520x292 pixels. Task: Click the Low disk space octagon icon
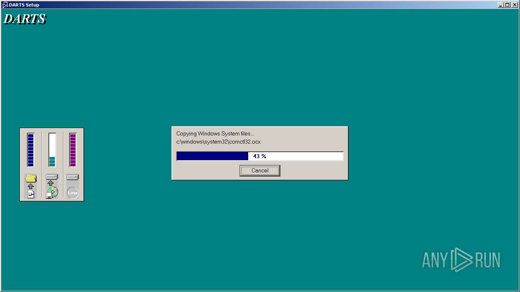[x=73, y=193]
